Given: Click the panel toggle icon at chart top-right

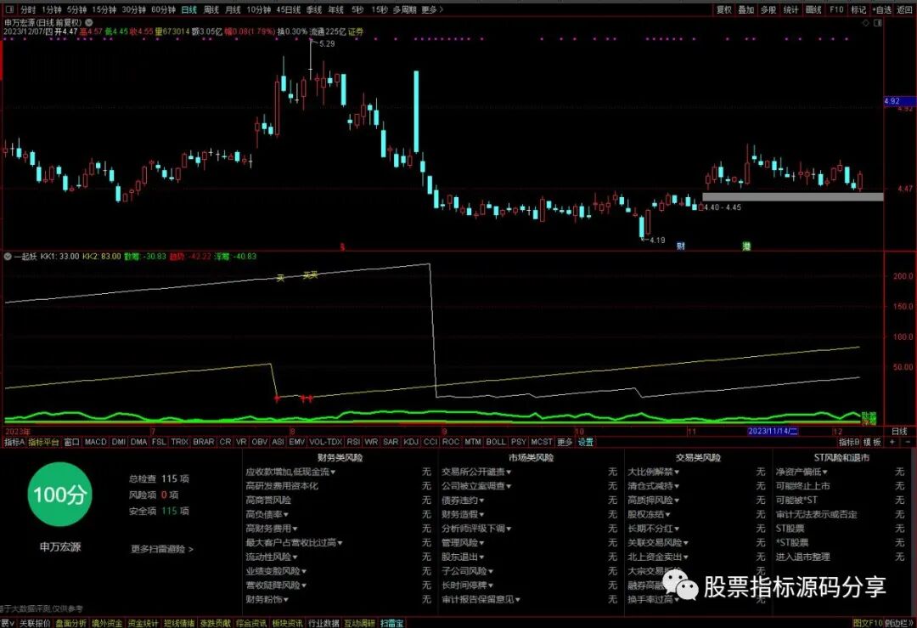Looking at the screenshot, I should 877,23.
